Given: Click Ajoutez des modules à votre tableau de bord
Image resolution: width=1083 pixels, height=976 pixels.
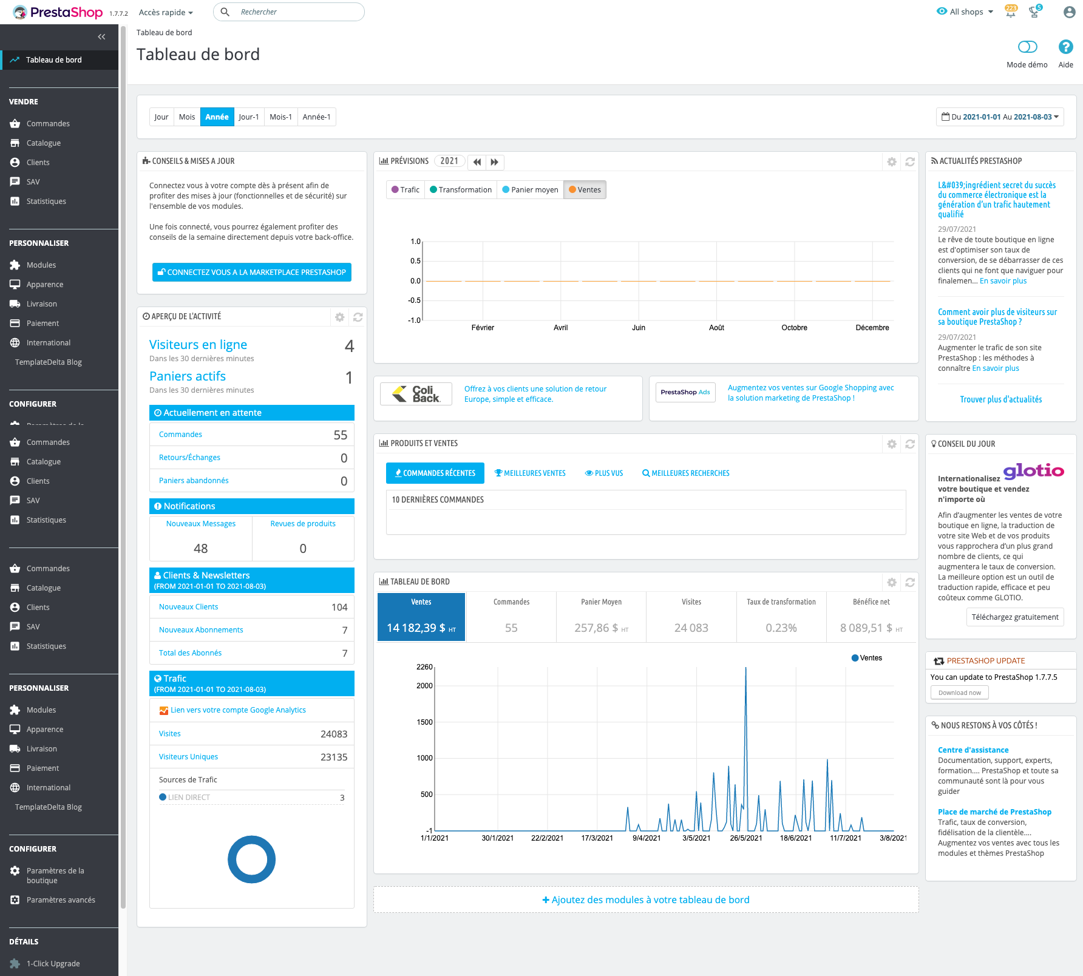Looking at the screenshot, I should point(646,900).
